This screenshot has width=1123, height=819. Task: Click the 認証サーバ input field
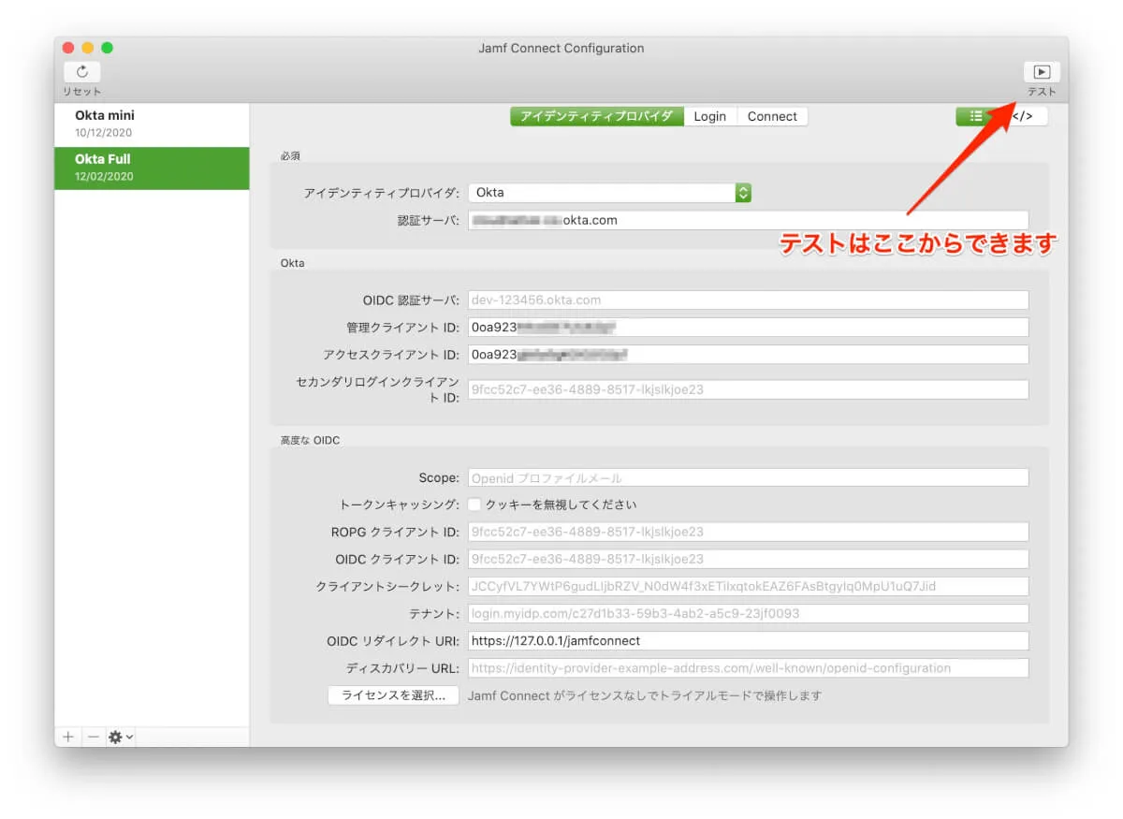(x=748, y=220)
